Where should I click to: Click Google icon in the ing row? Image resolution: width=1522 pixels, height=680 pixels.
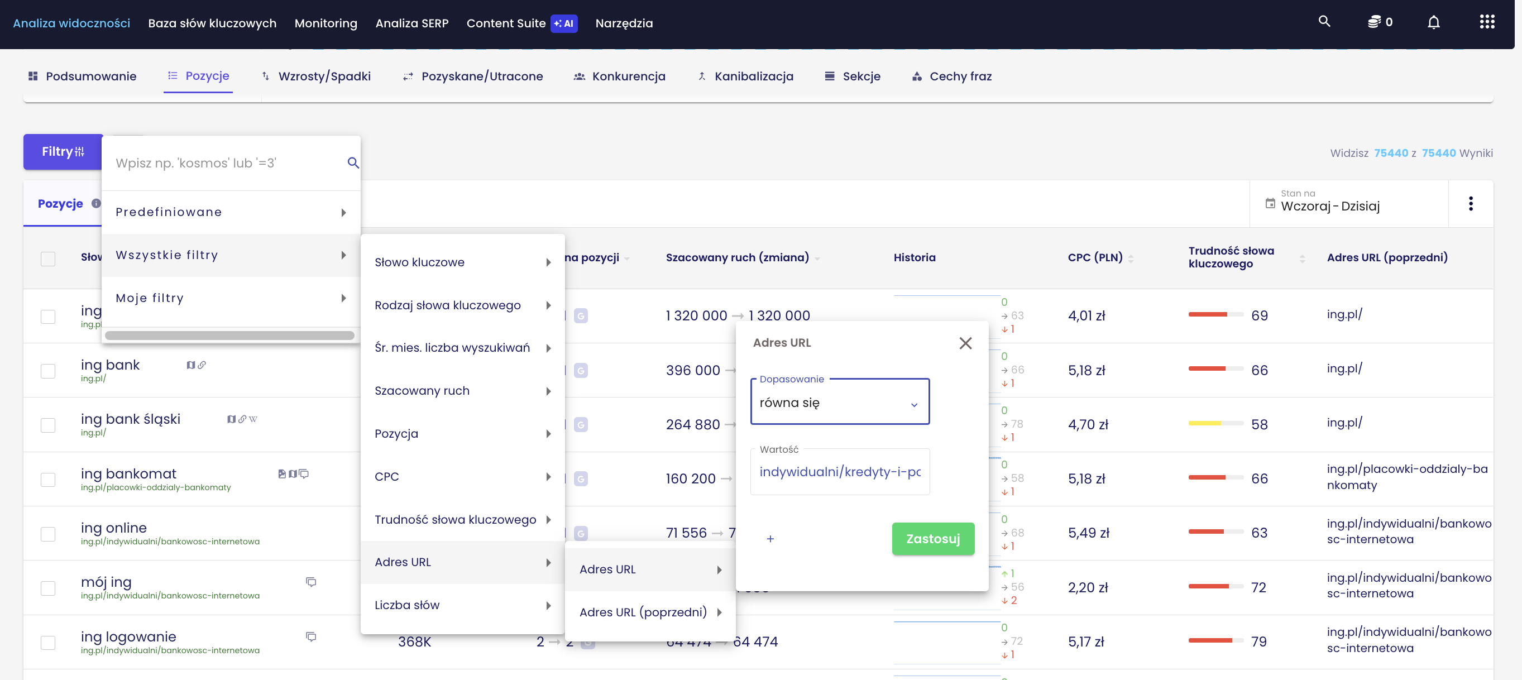click(581, 316)
